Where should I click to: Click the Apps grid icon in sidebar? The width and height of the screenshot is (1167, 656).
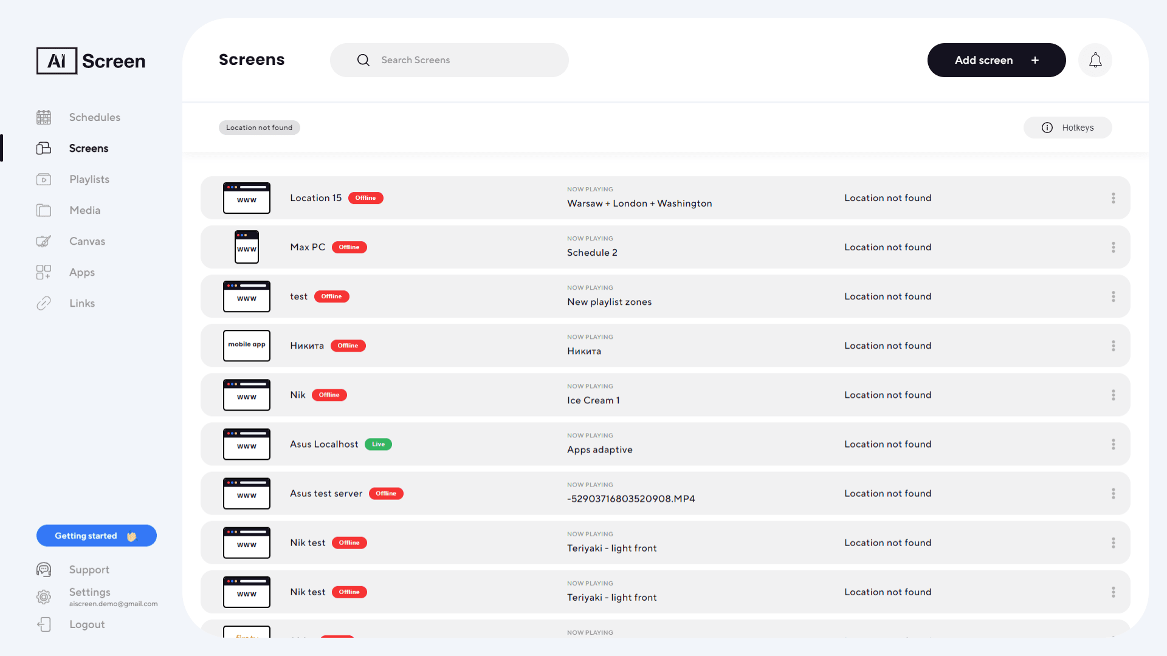coord(44,272)
